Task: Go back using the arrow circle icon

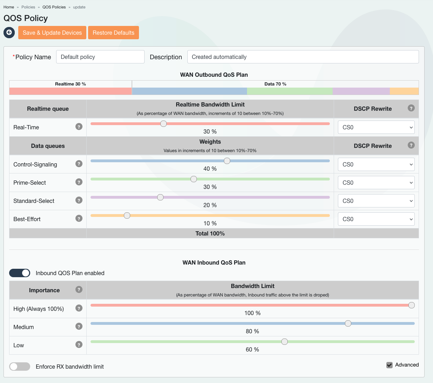Action: coord(9,33)
